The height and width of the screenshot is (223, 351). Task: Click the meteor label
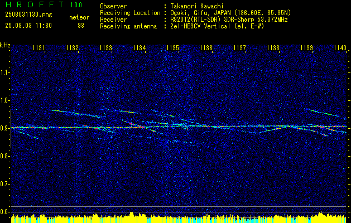(79, 17)
